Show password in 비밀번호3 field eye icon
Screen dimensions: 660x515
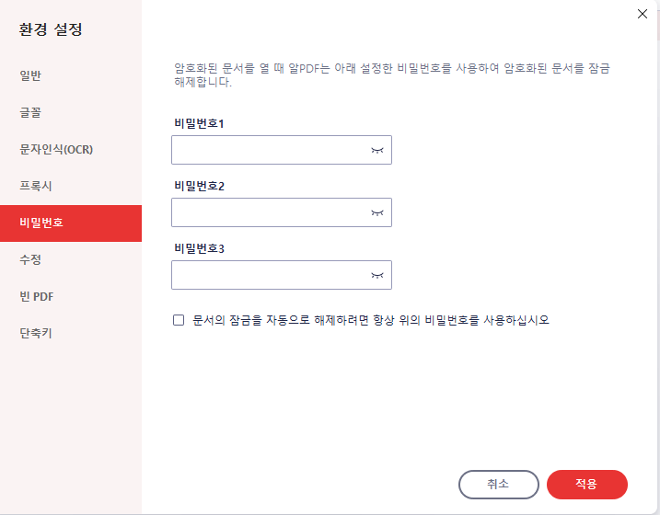[x=377, y=275]
